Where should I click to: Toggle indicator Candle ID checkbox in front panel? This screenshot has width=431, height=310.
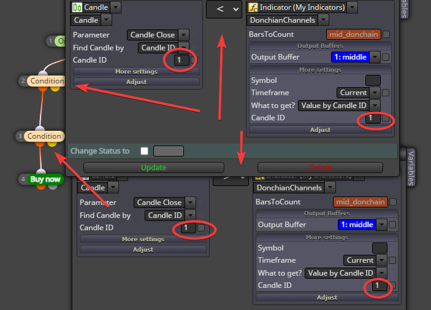(386, 118)
